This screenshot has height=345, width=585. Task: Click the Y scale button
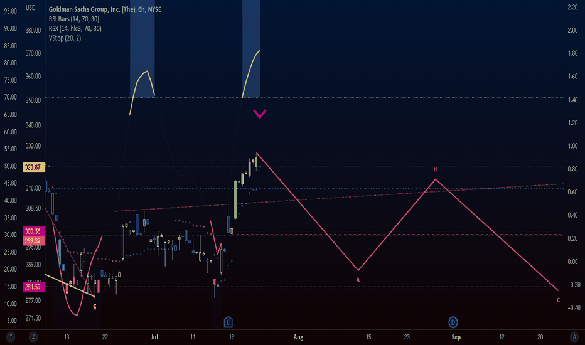pos(11,337)
